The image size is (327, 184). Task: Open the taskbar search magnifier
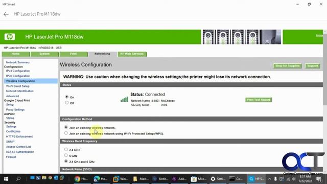[x=18, y=179]
